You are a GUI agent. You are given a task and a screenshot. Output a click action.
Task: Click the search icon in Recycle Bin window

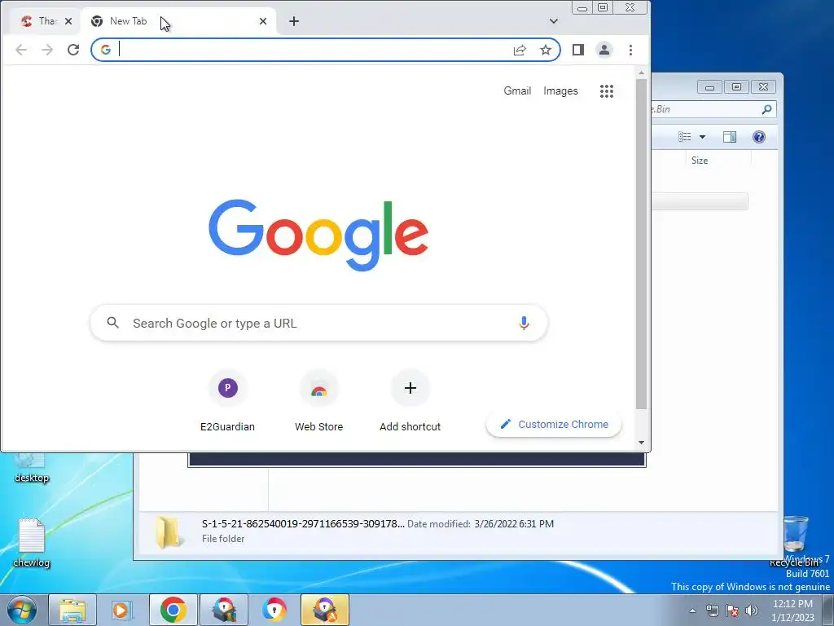[766, 109]
